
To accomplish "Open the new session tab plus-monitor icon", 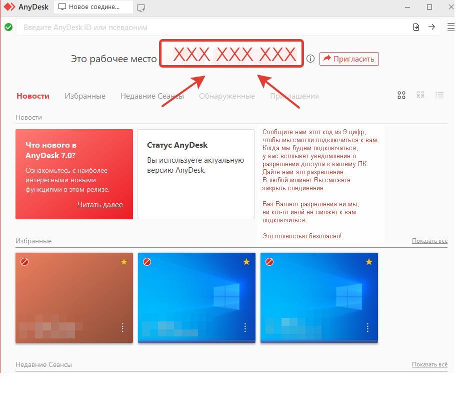I will pyautogui.click(x=141, y=8).
